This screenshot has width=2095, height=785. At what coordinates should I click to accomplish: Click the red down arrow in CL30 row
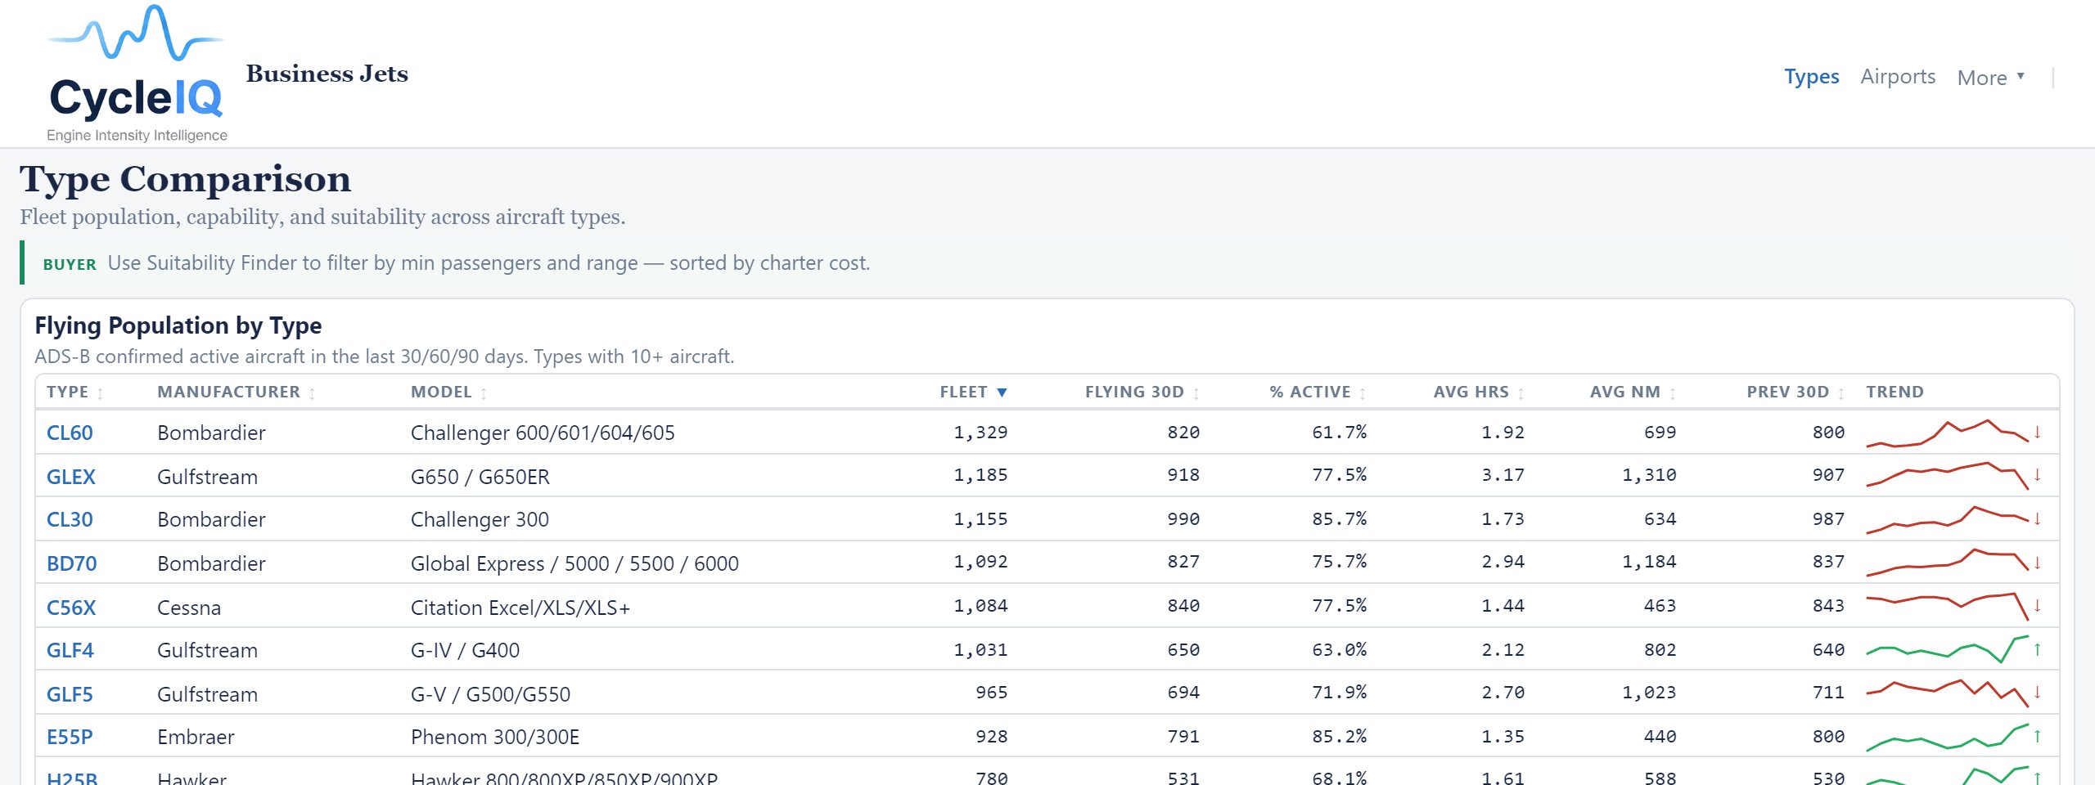[2038, 519]
